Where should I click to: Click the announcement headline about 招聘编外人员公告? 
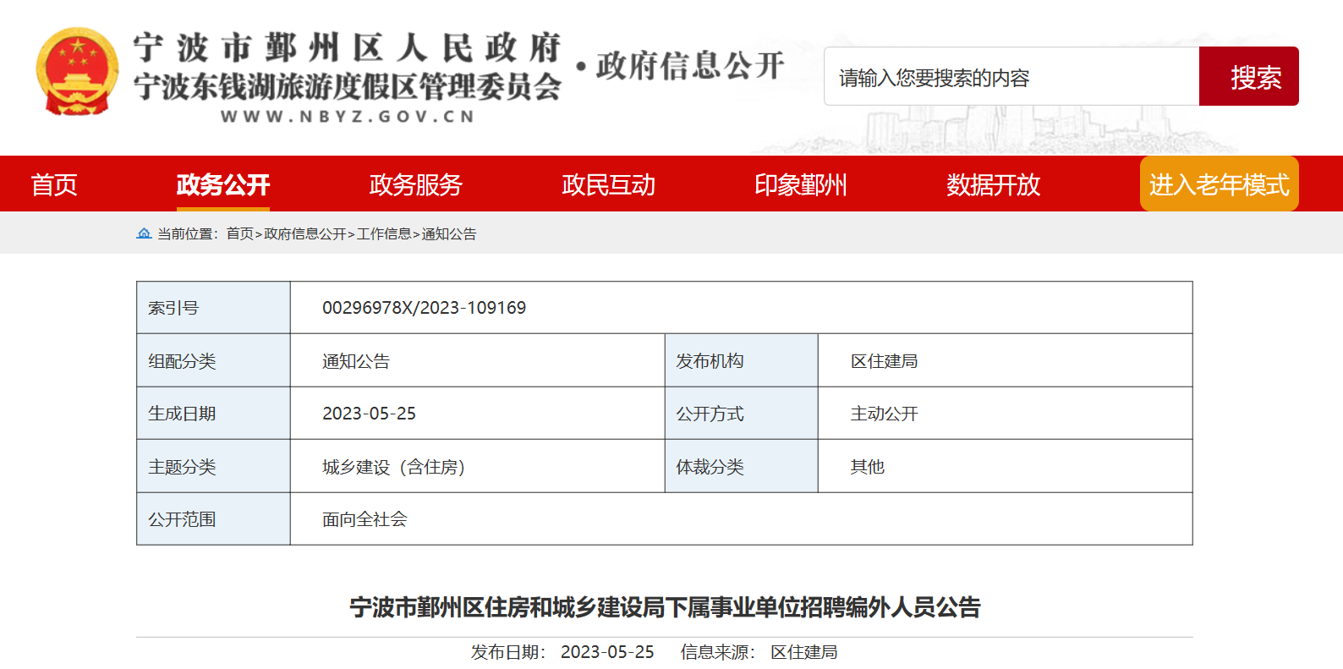[665, 607]
